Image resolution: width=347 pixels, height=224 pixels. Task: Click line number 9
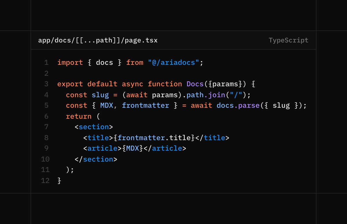point(46,149)
